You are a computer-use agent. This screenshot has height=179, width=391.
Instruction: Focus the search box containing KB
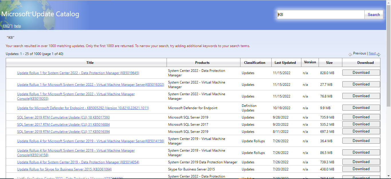(321, 15)
